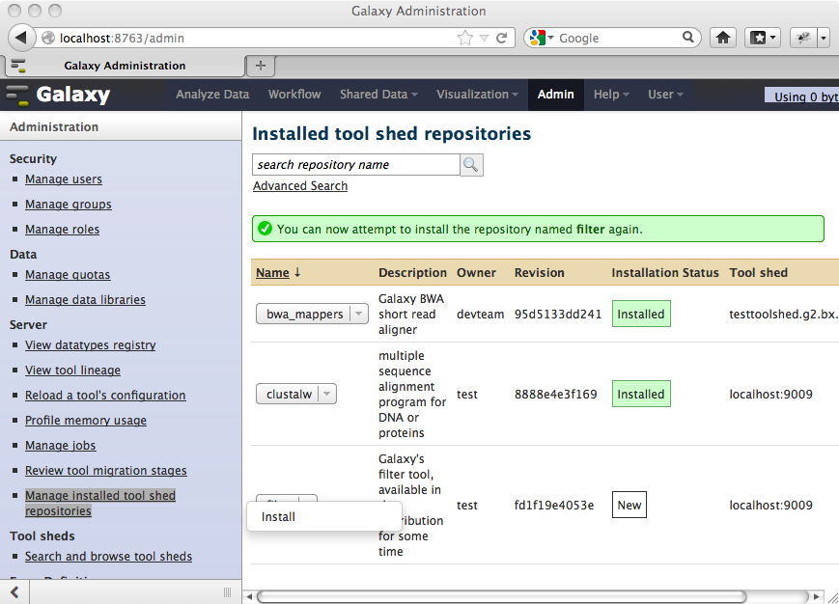Click Installed status for bwa_mappers
Image resolution: width=839 pixels, height=604 pixels.
pyautogui.click(x=641, y=314)
